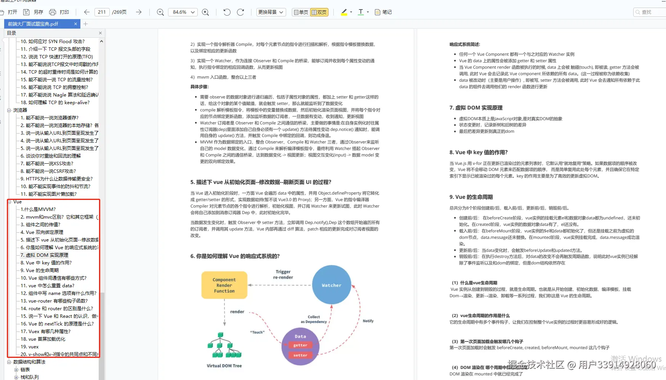The width and height of the screenshot is (666, 380).
Task: Open outline item 10. Vue 组件间通信有哪些方式
Action: point(53,278)
